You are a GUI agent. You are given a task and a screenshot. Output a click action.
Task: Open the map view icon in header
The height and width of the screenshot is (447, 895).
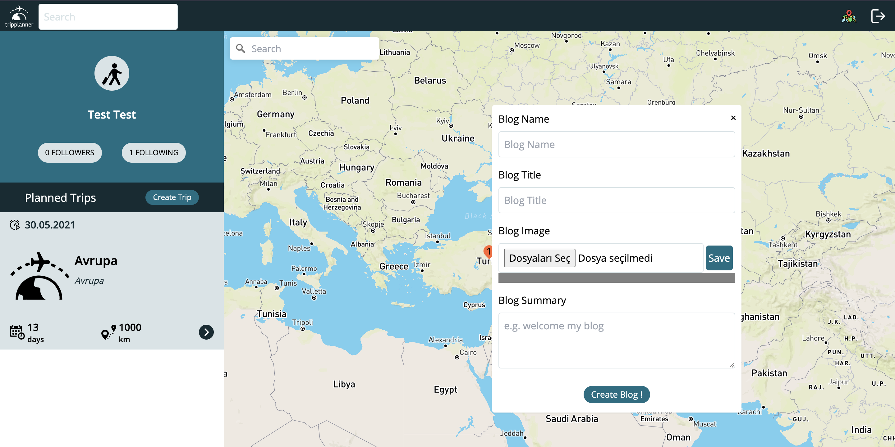tap(848, 16)
